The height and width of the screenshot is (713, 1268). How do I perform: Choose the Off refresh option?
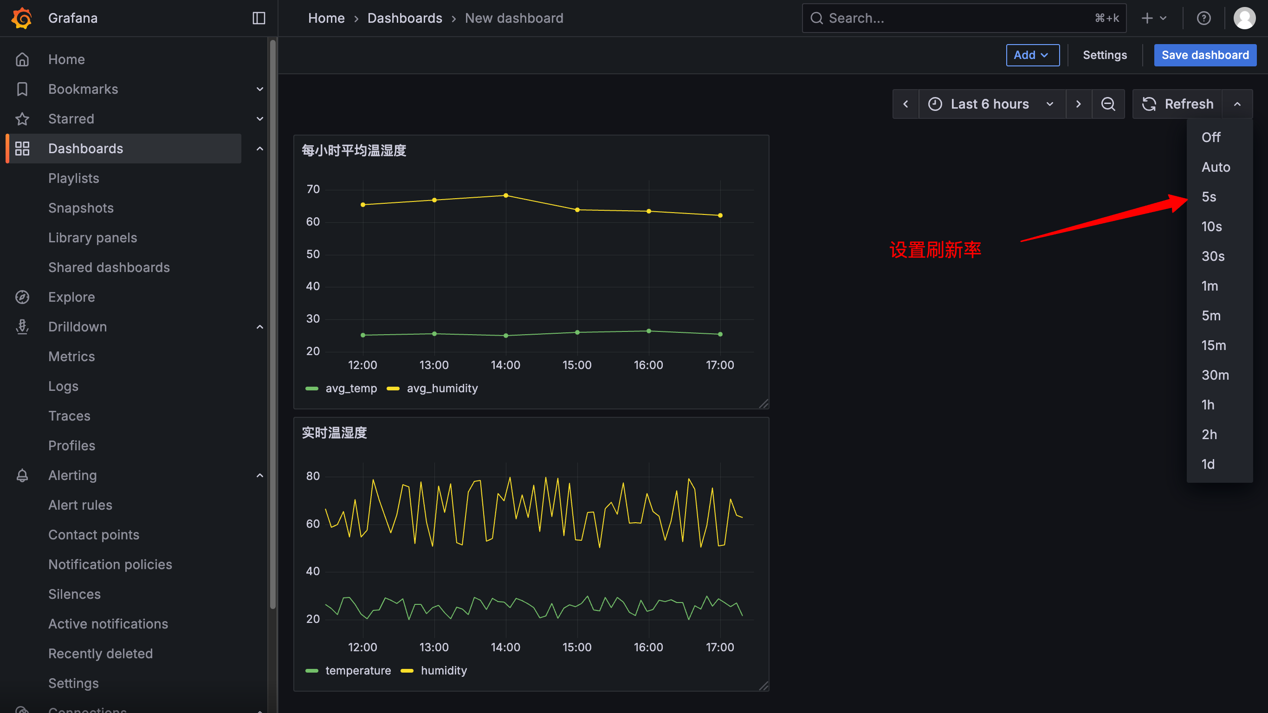click(1211, 137)
